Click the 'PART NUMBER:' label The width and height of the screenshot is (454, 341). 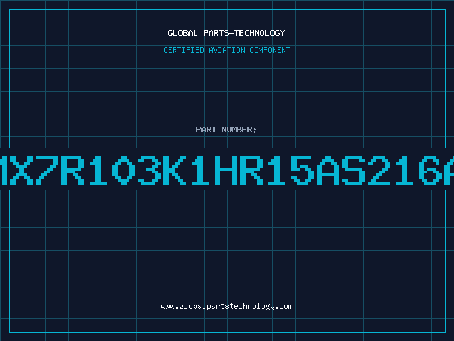(226, 130)
